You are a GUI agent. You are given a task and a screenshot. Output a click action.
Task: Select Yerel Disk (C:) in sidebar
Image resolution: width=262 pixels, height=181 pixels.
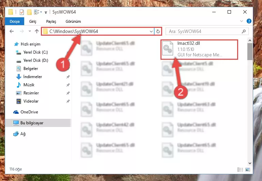pyautogui.click(x=32, y=52)
